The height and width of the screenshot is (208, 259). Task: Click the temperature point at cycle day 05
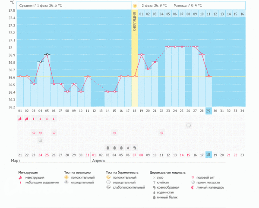(47, 54)
